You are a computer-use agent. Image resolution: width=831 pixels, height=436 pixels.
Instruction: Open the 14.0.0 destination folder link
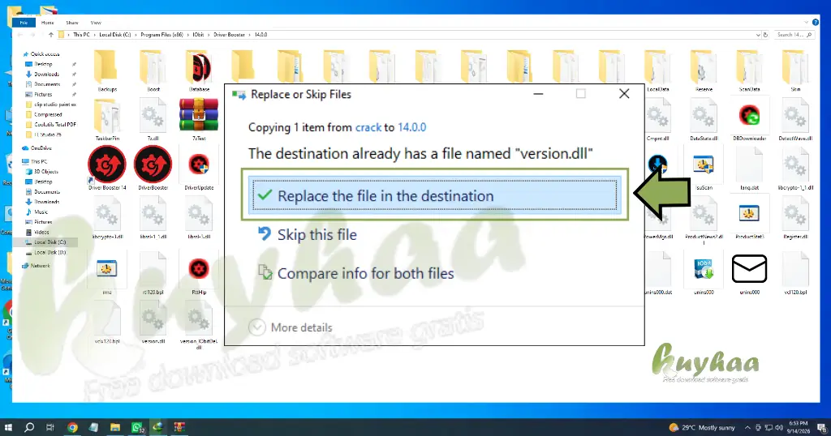[411, 127]
